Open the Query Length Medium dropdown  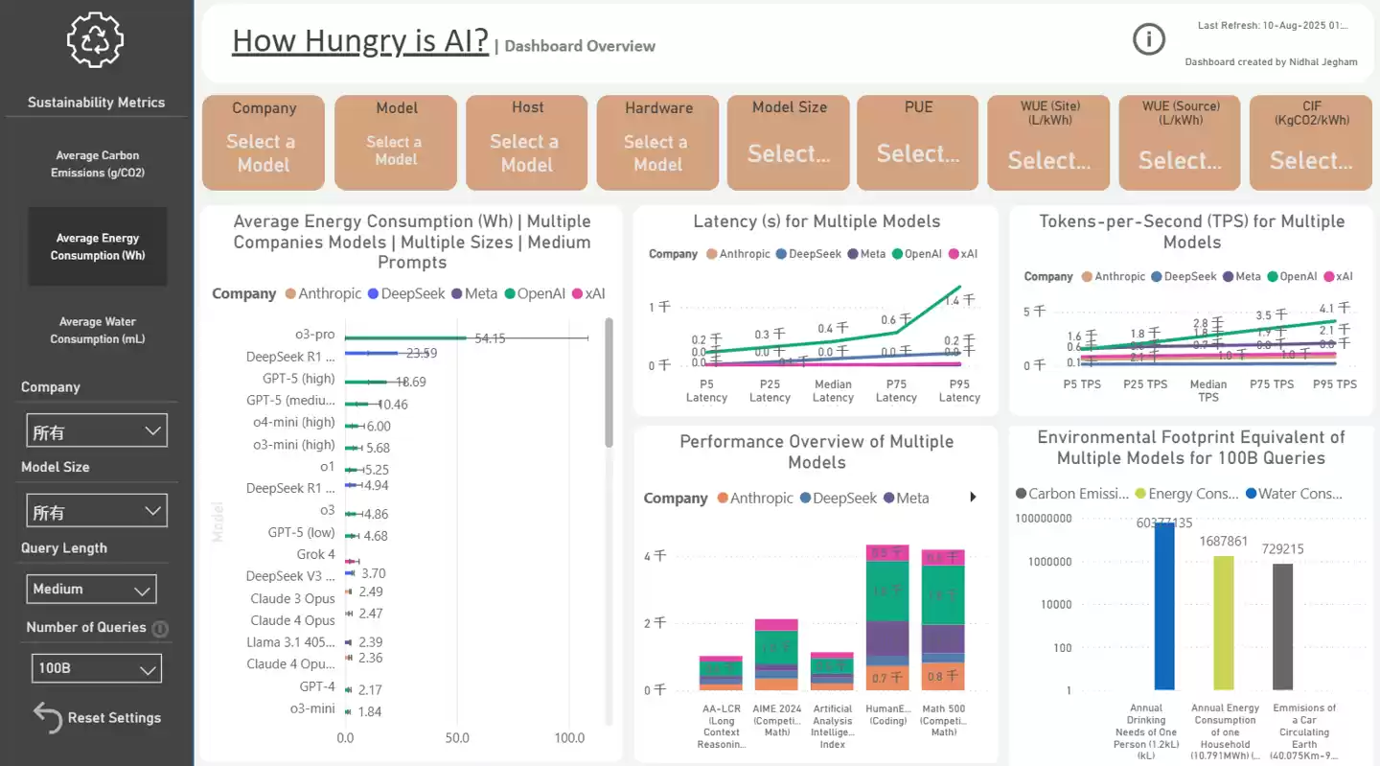point(91,589)
